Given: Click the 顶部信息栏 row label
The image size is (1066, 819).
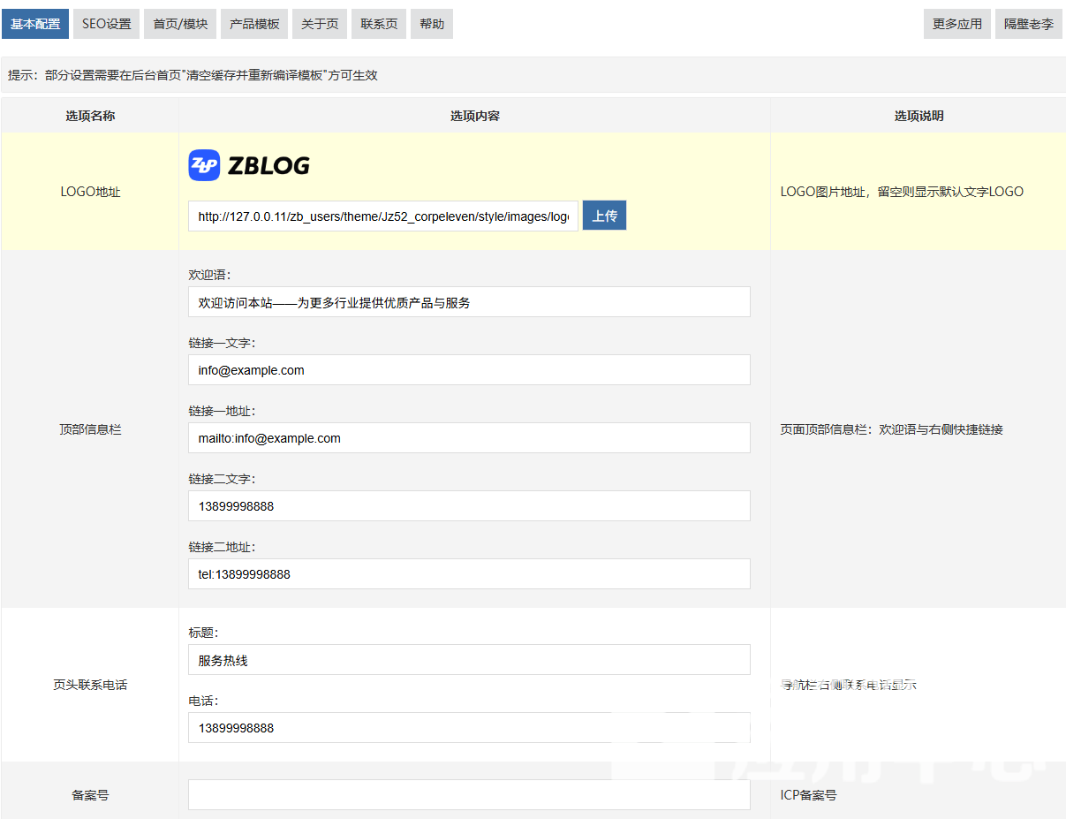Looking at the screenshot, I should [90, 429].
